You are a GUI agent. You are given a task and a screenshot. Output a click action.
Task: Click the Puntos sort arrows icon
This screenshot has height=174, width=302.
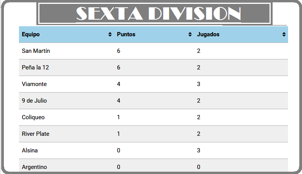point(190,34)
